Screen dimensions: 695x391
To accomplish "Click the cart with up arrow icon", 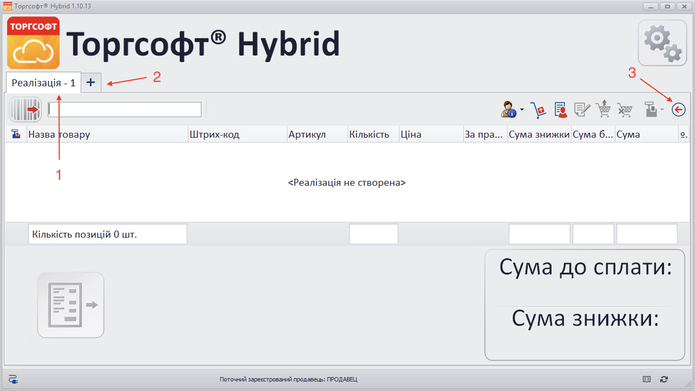I will click(604, 109).
